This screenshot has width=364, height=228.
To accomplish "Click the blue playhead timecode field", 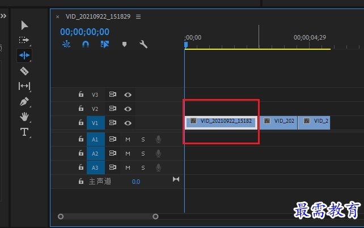I will 84,32.
